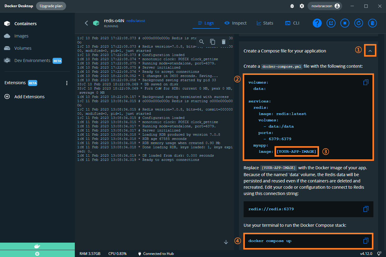The image size is (386, 257).
Task: Click the Docker Desktop title logo
Action: pos(19,6)
